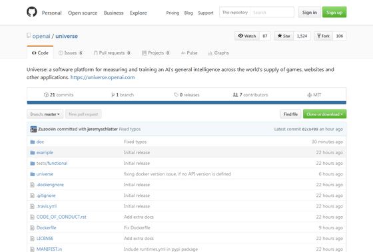Visit the Blog link
The height and width of the screenshot is (252, 373).
[188, 13]
